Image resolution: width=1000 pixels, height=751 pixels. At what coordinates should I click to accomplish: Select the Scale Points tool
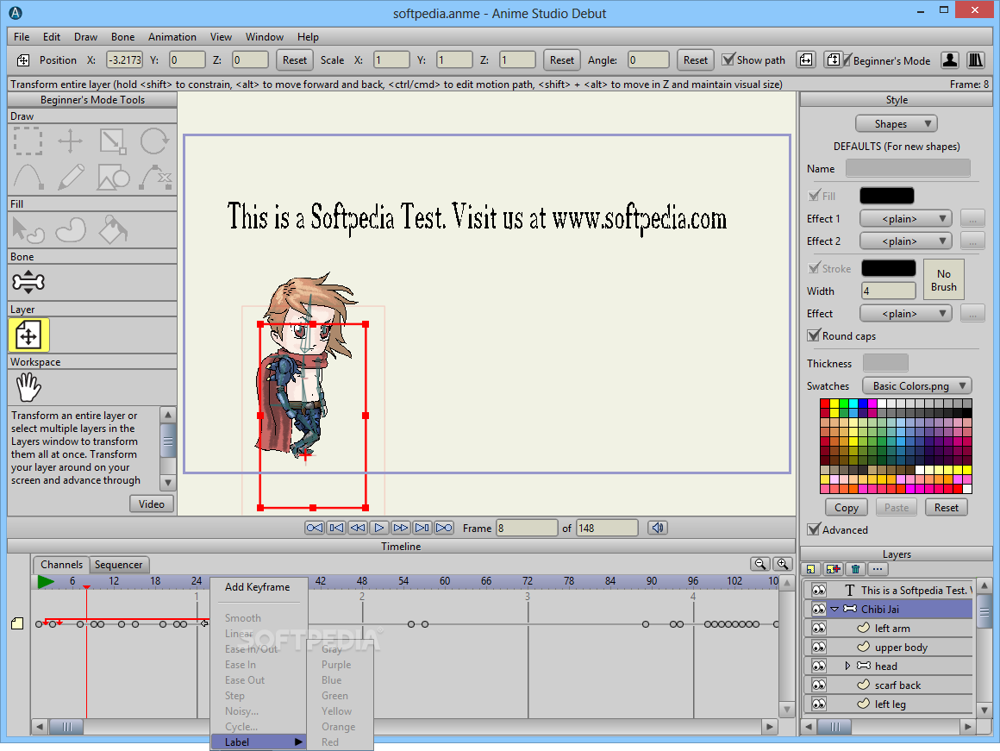[x=113, y=141]
